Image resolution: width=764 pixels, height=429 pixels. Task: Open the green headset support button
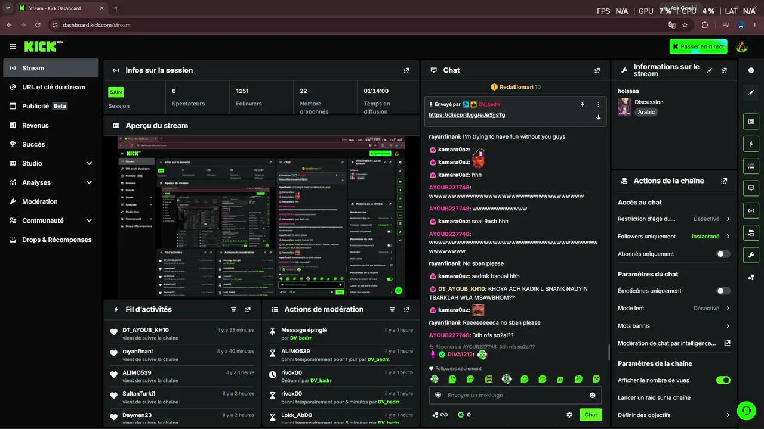point(746,411)
